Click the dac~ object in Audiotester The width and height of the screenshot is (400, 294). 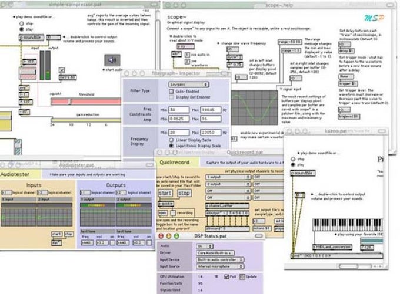coord(56,242)
